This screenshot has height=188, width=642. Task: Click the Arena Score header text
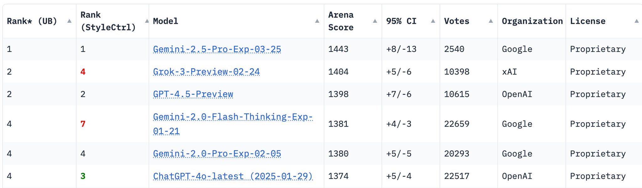(x=341, y=21)
